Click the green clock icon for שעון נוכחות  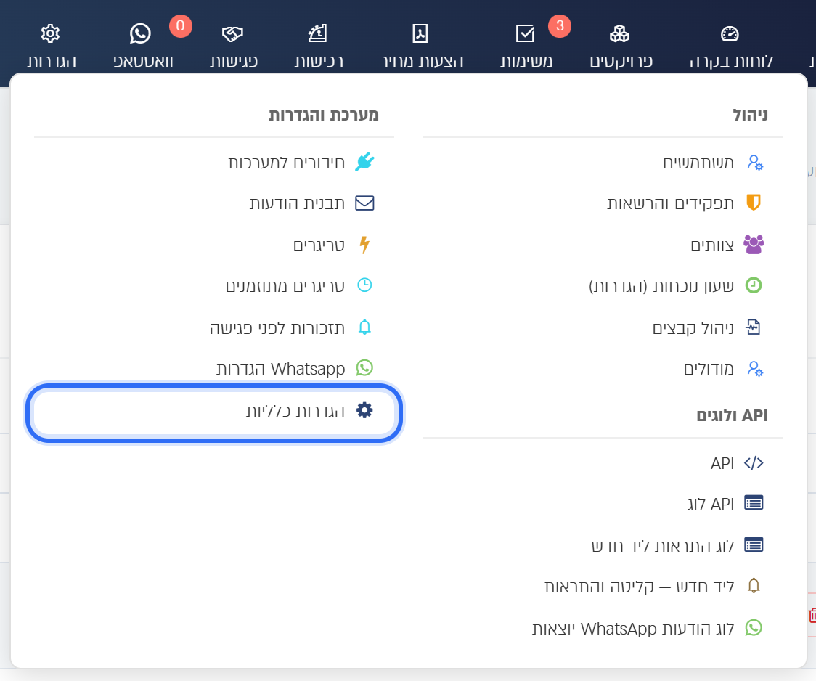(x=754, y=285)
